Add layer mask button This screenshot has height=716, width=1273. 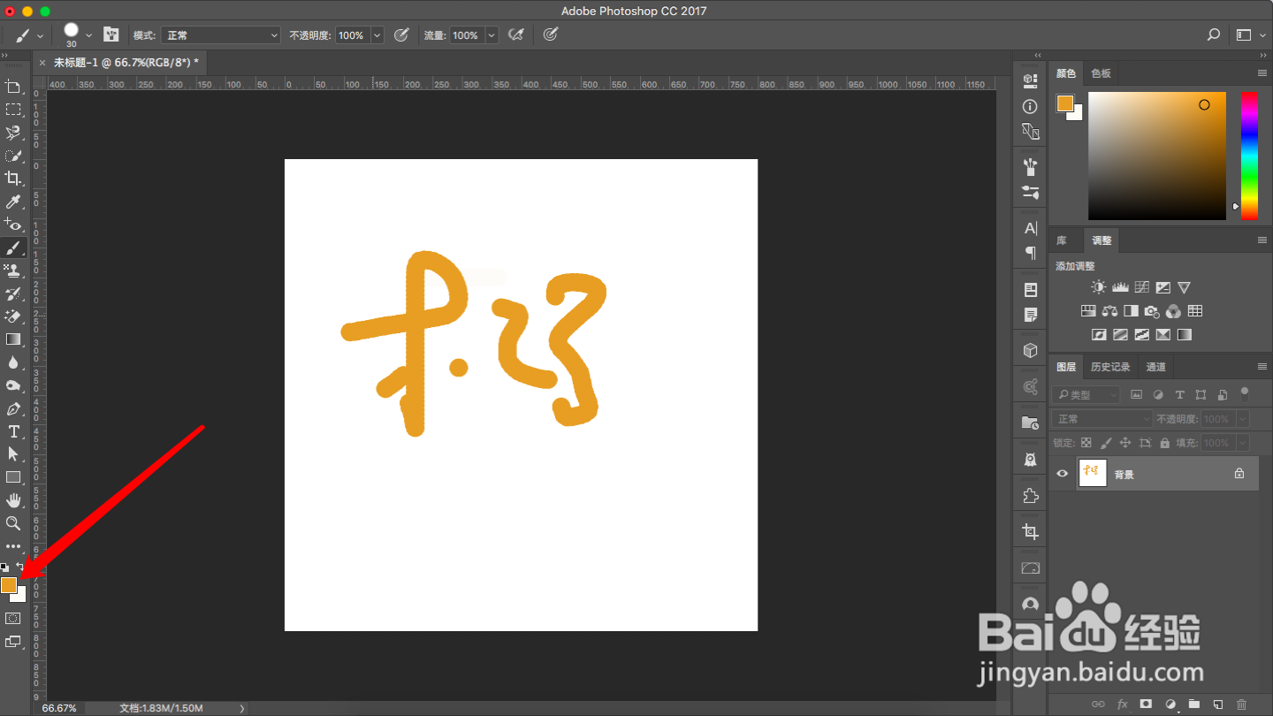point(1146,705)
